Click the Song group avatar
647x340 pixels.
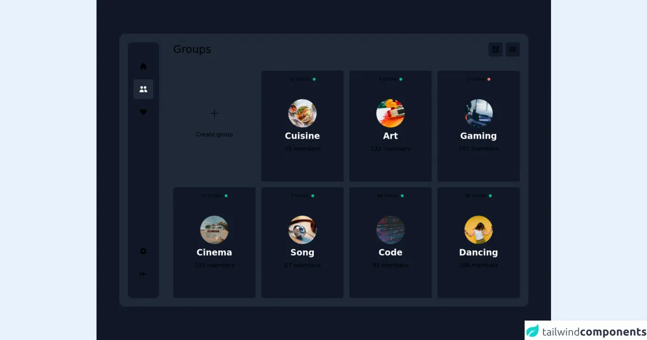coord(302,230)
